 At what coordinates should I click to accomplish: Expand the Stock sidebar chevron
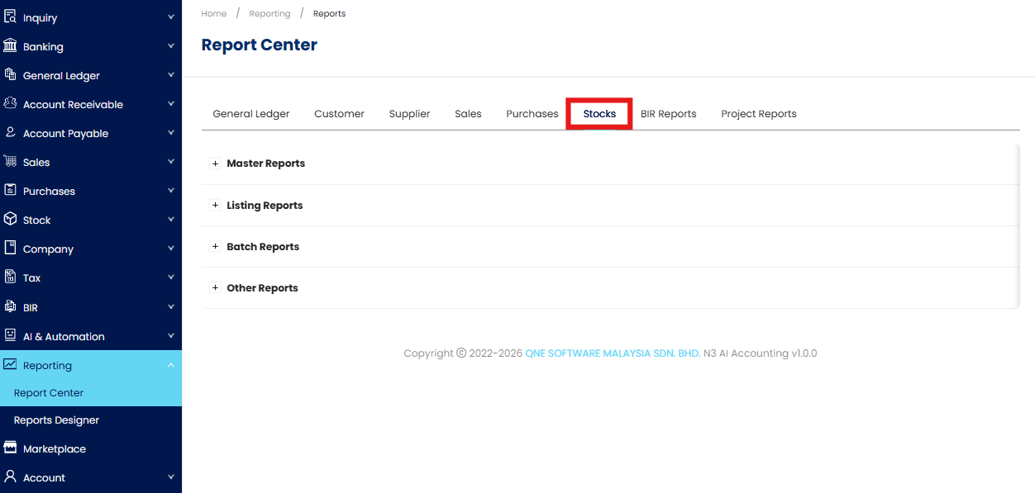point(170,220)
